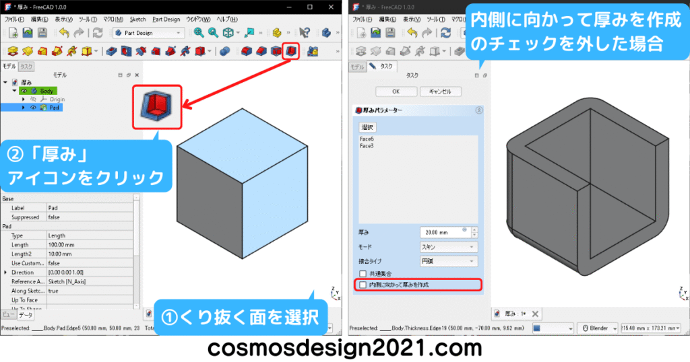Image resolution: width=690 pixels, height=362 pixels.
Task: Click the Refresh icon in the left window
Action: pos(98,32)
